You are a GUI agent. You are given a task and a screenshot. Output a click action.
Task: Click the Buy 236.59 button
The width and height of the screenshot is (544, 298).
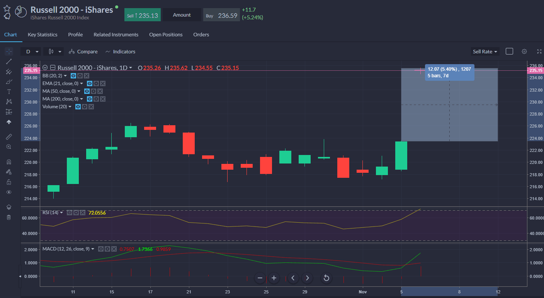click(222, 15)
